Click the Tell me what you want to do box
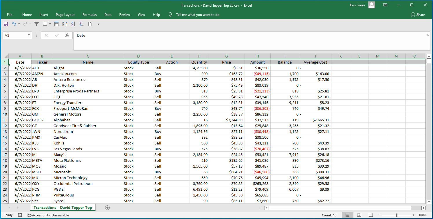The image size is (433, 219). click(197, 14)
